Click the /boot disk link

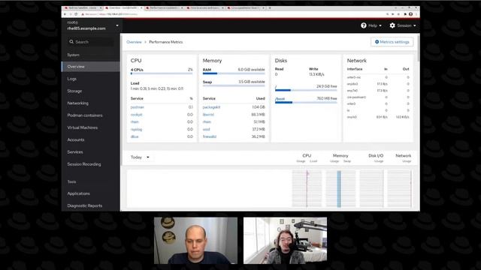(x=280, y=99)
